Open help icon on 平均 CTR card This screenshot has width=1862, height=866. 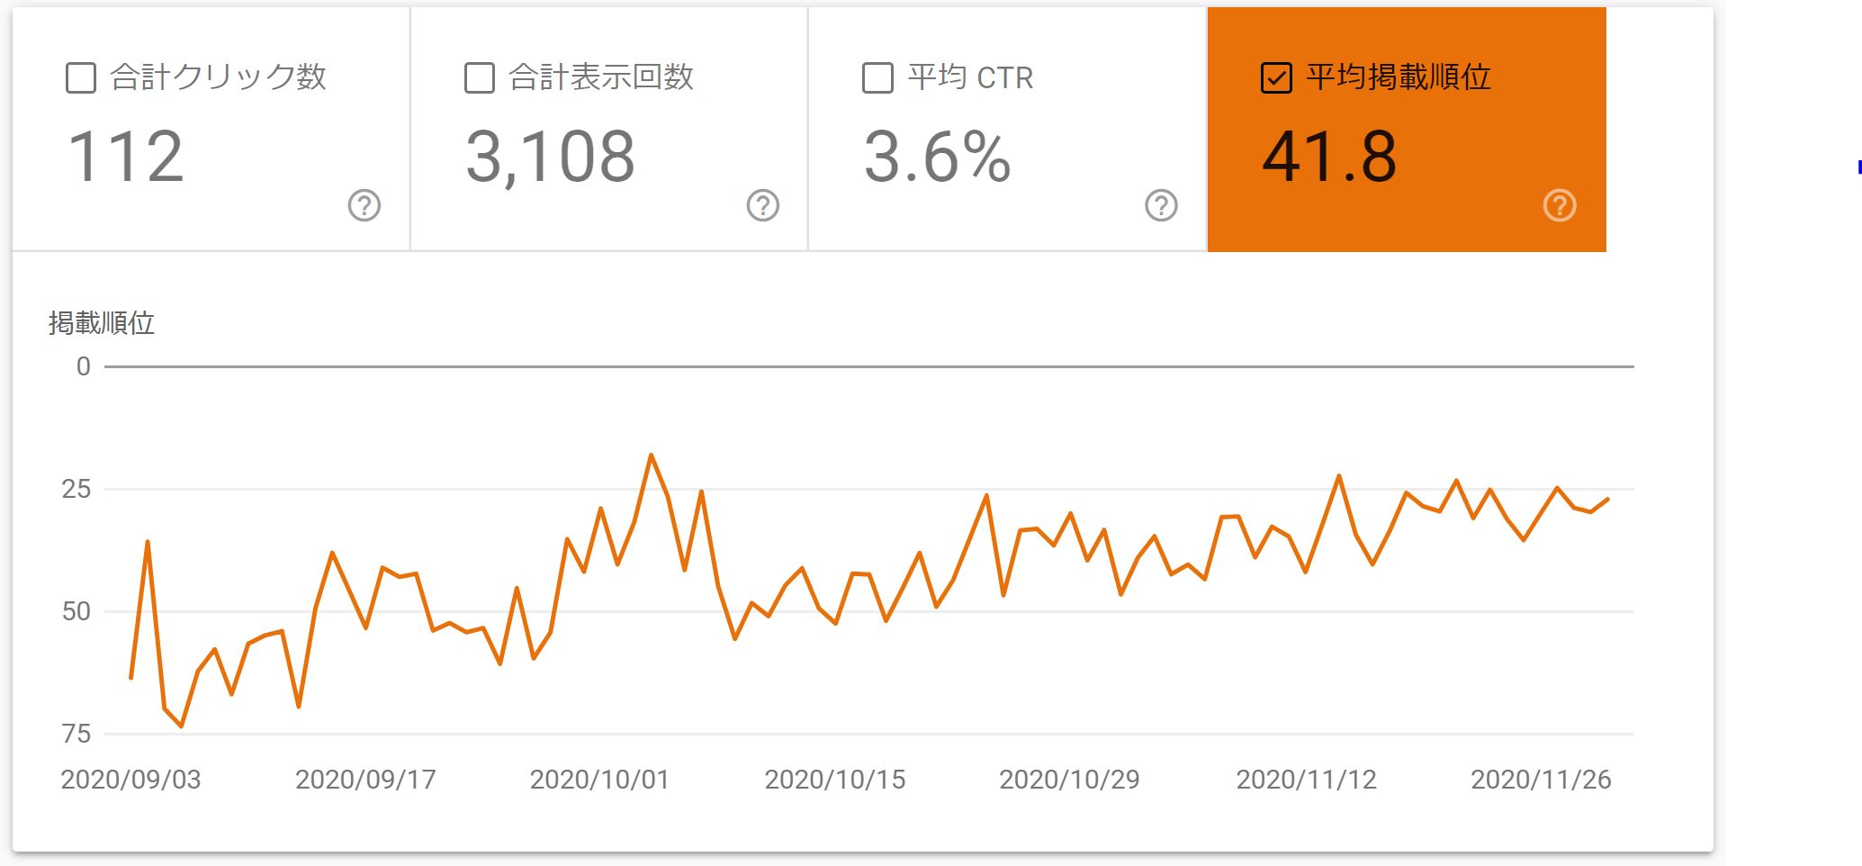(1161, 205)
